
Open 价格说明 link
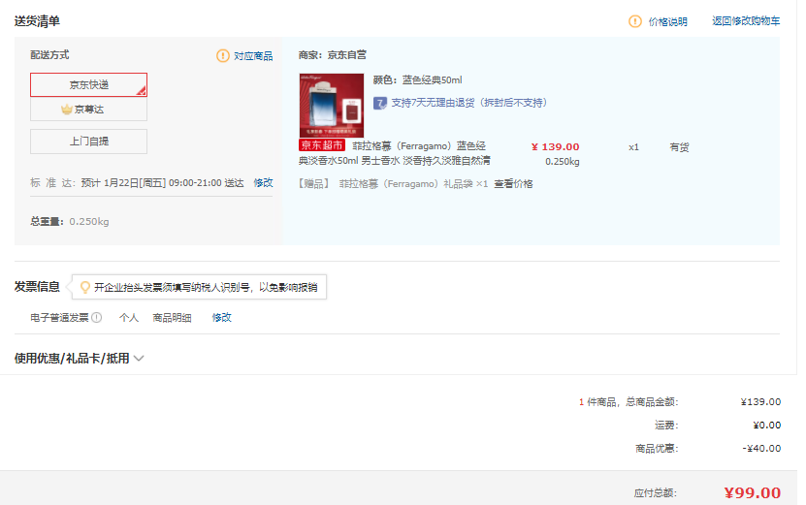click(667, 21)
